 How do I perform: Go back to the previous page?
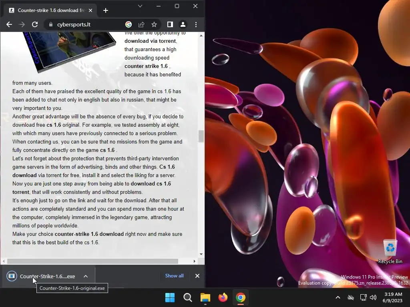pos(9,24)
